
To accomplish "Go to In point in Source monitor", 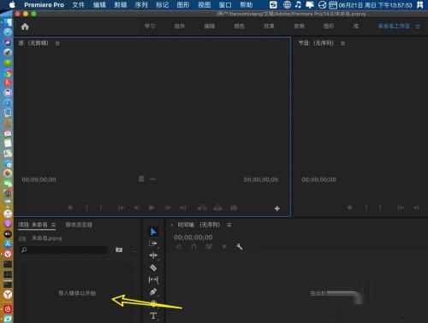I will (x=122, y=208).
